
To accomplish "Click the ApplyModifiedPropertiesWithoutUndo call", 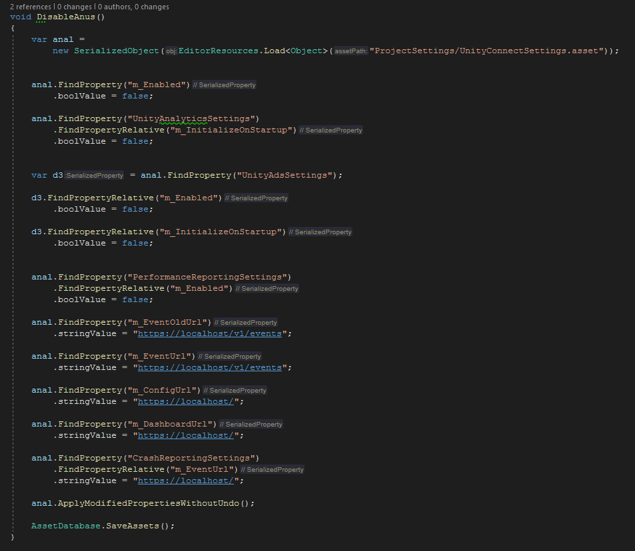I will (x=148, y=504).
